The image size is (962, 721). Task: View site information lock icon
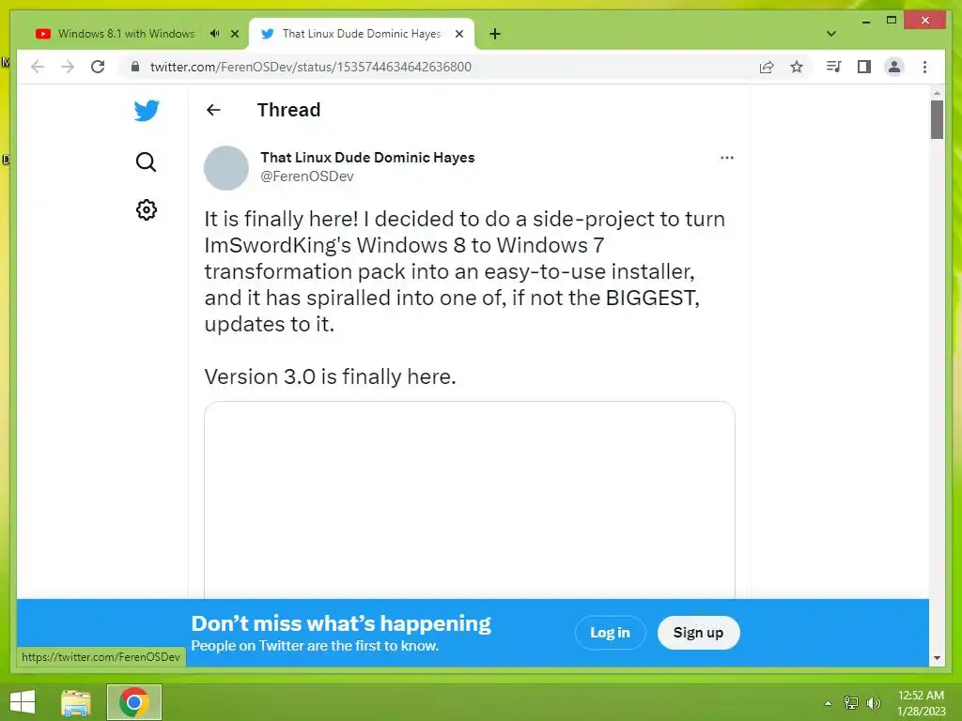coord(135,67)
